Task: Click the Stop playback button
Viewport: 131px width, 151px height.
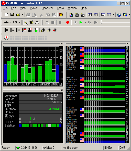Action: point(53,22)
